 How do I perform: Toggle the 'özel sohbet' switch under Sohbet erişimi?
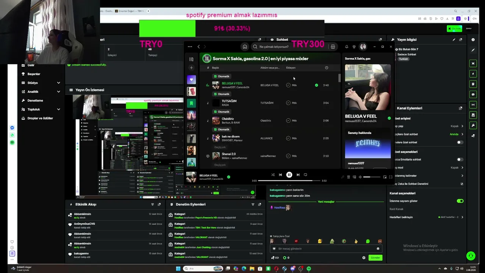tap(460, 142)
